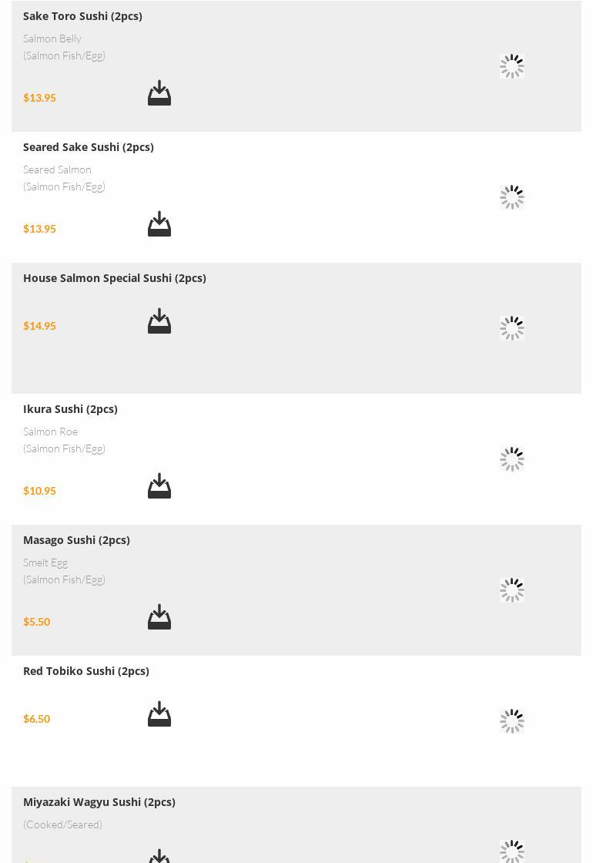Viewport: 593px width, 863px height.
Task: Open House Salmon Special Sushi image
Action: point(512,328)
